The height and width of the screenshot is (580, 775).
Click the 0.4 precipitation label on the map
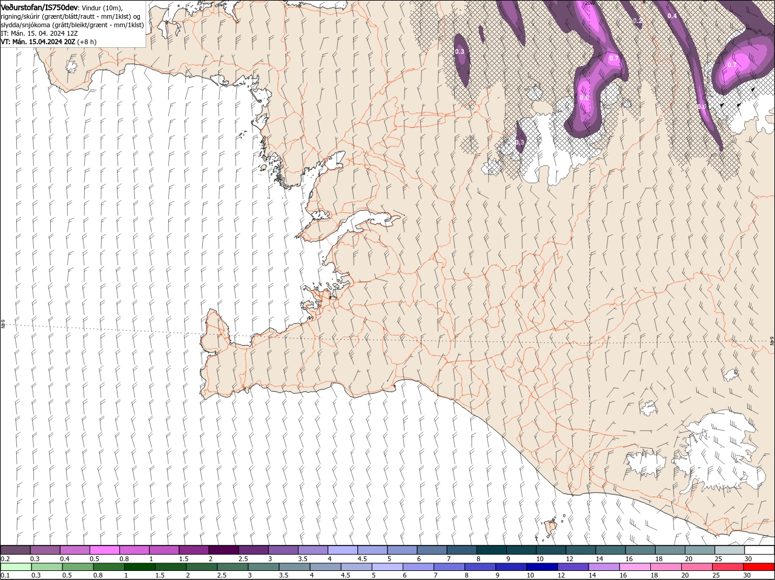click(x=672, y=16)
